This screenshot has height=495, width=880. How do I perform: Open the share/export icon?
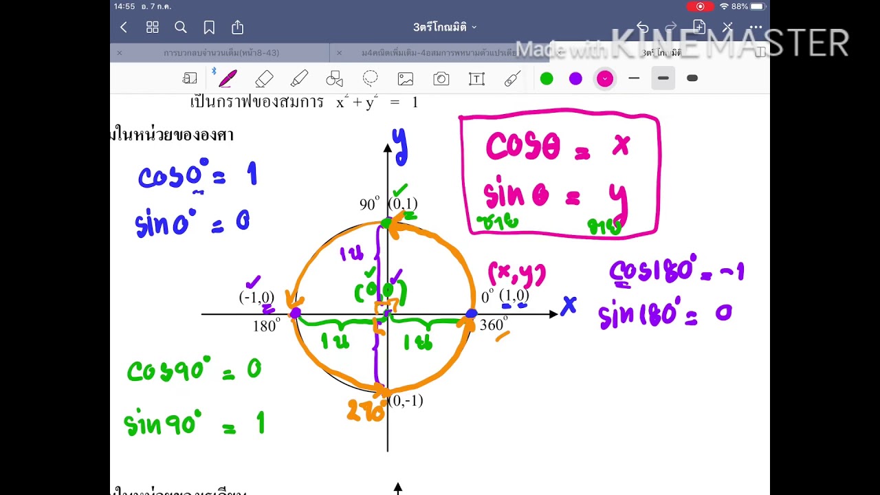coord(238,27)
